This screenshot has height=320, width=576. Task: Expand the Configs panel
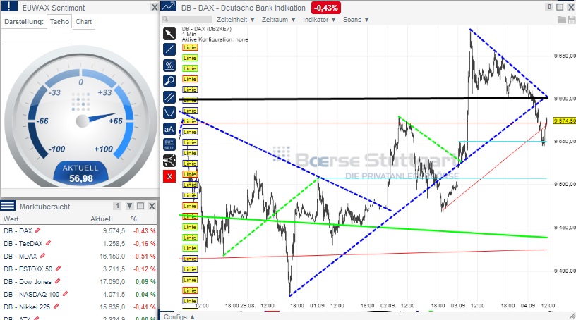pos(179,316)
